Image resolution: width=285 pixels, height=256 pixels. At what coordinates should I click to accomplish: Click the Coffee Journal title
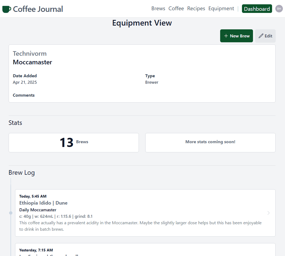tap(38, 9)
